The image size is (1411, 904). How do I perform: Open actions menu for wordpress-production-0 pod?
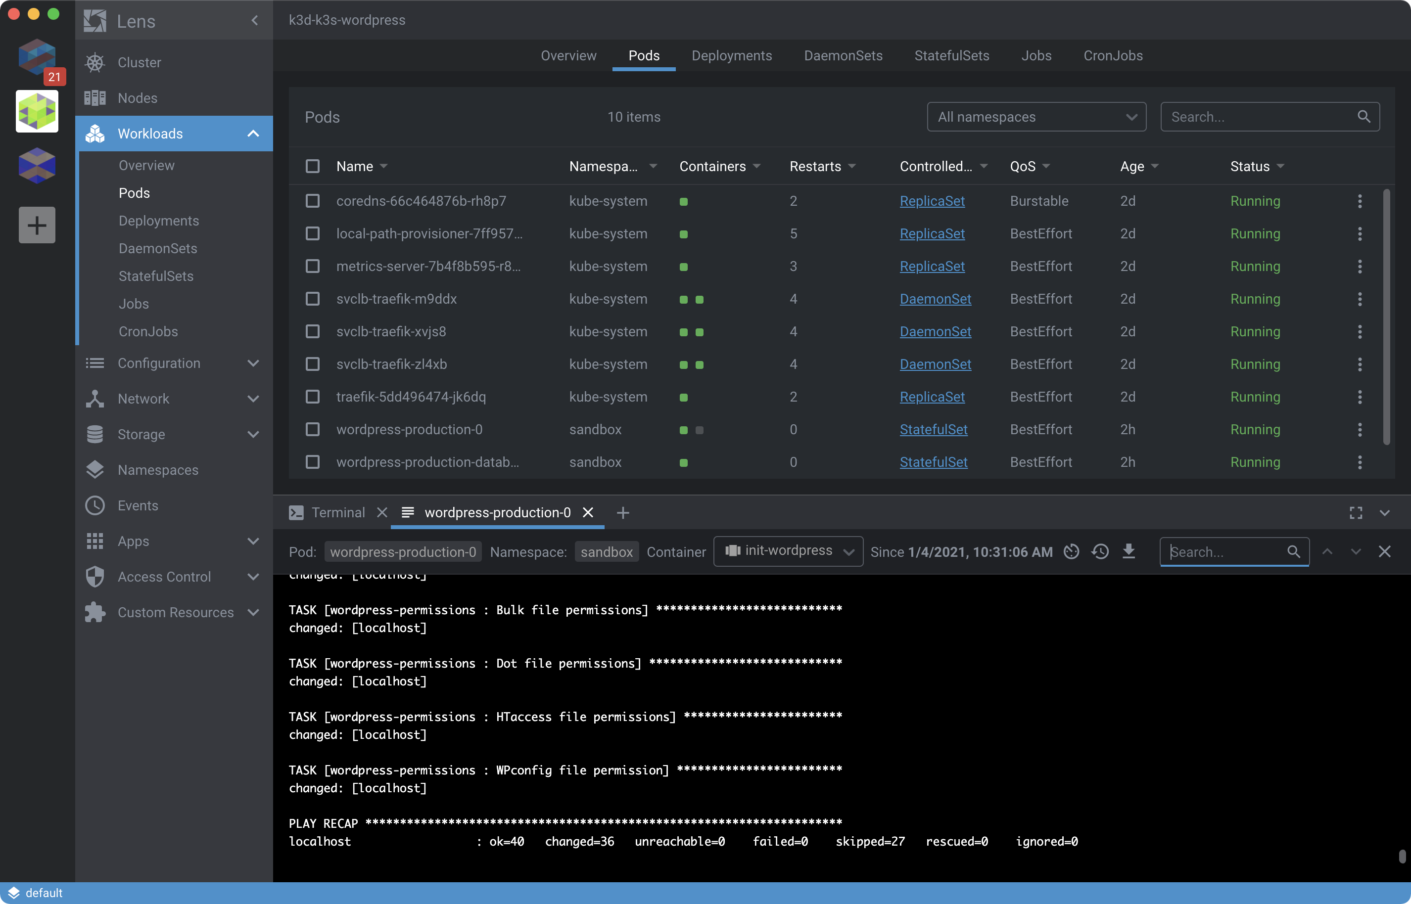(1360, 430)
